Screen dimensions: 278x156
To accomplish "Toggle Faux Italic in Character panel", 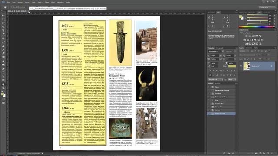I will tap(214, 71).
